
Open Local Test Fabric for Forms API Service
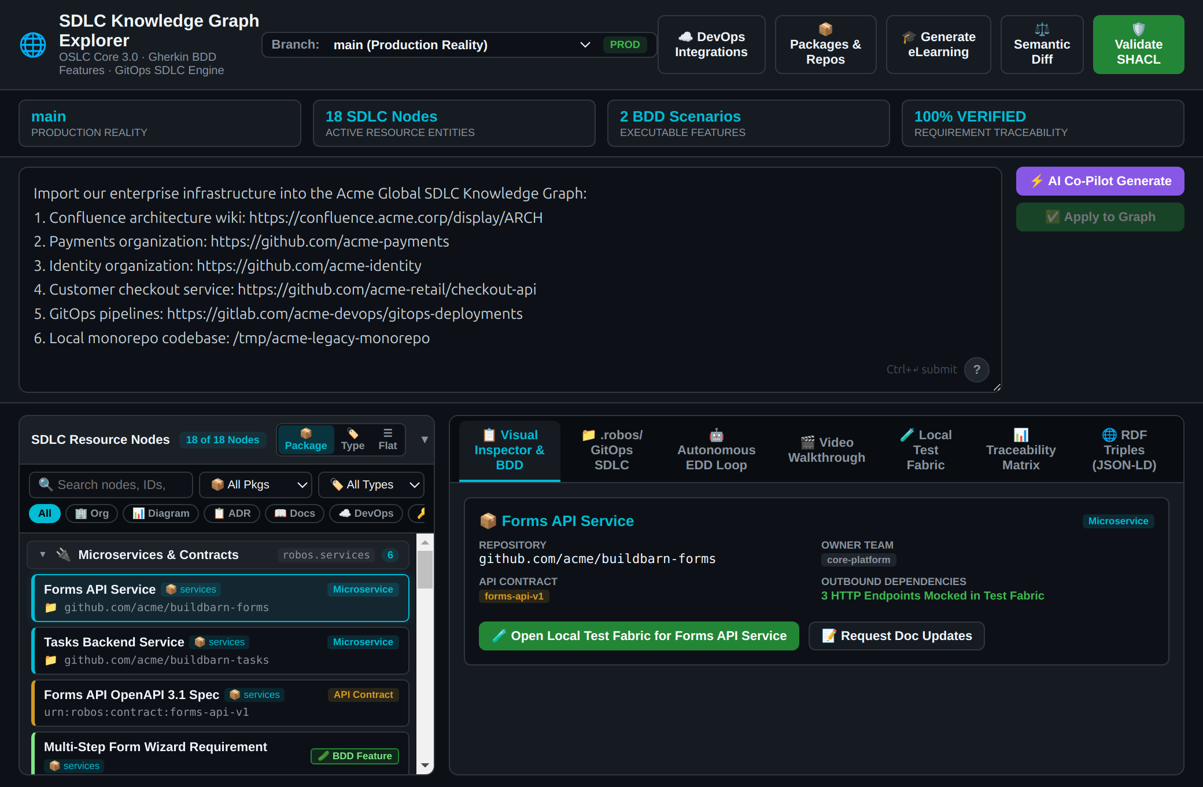pyautogui.click(x=639, y=636)
